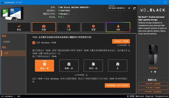
Task: Open the RGB lighting tab
Action: click(x=118, y=27)
